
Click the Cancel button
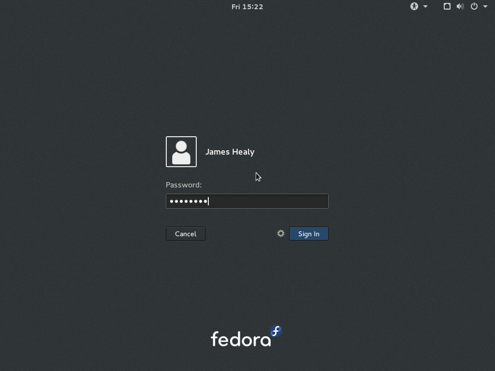186,234
